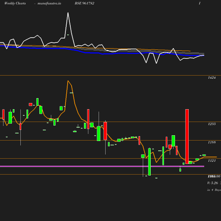This screenshot has height=221, width=221.
Task: Click the 1188 price level label
Action: tap(212, 142)
